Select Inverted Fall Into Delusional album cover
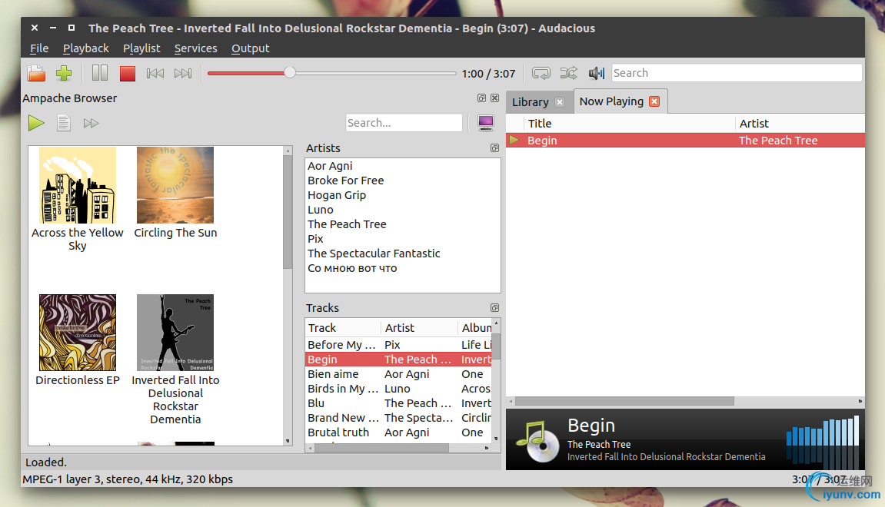Image resolution: width=885 pixels, height=507 pixels. [x=175, y=332]
